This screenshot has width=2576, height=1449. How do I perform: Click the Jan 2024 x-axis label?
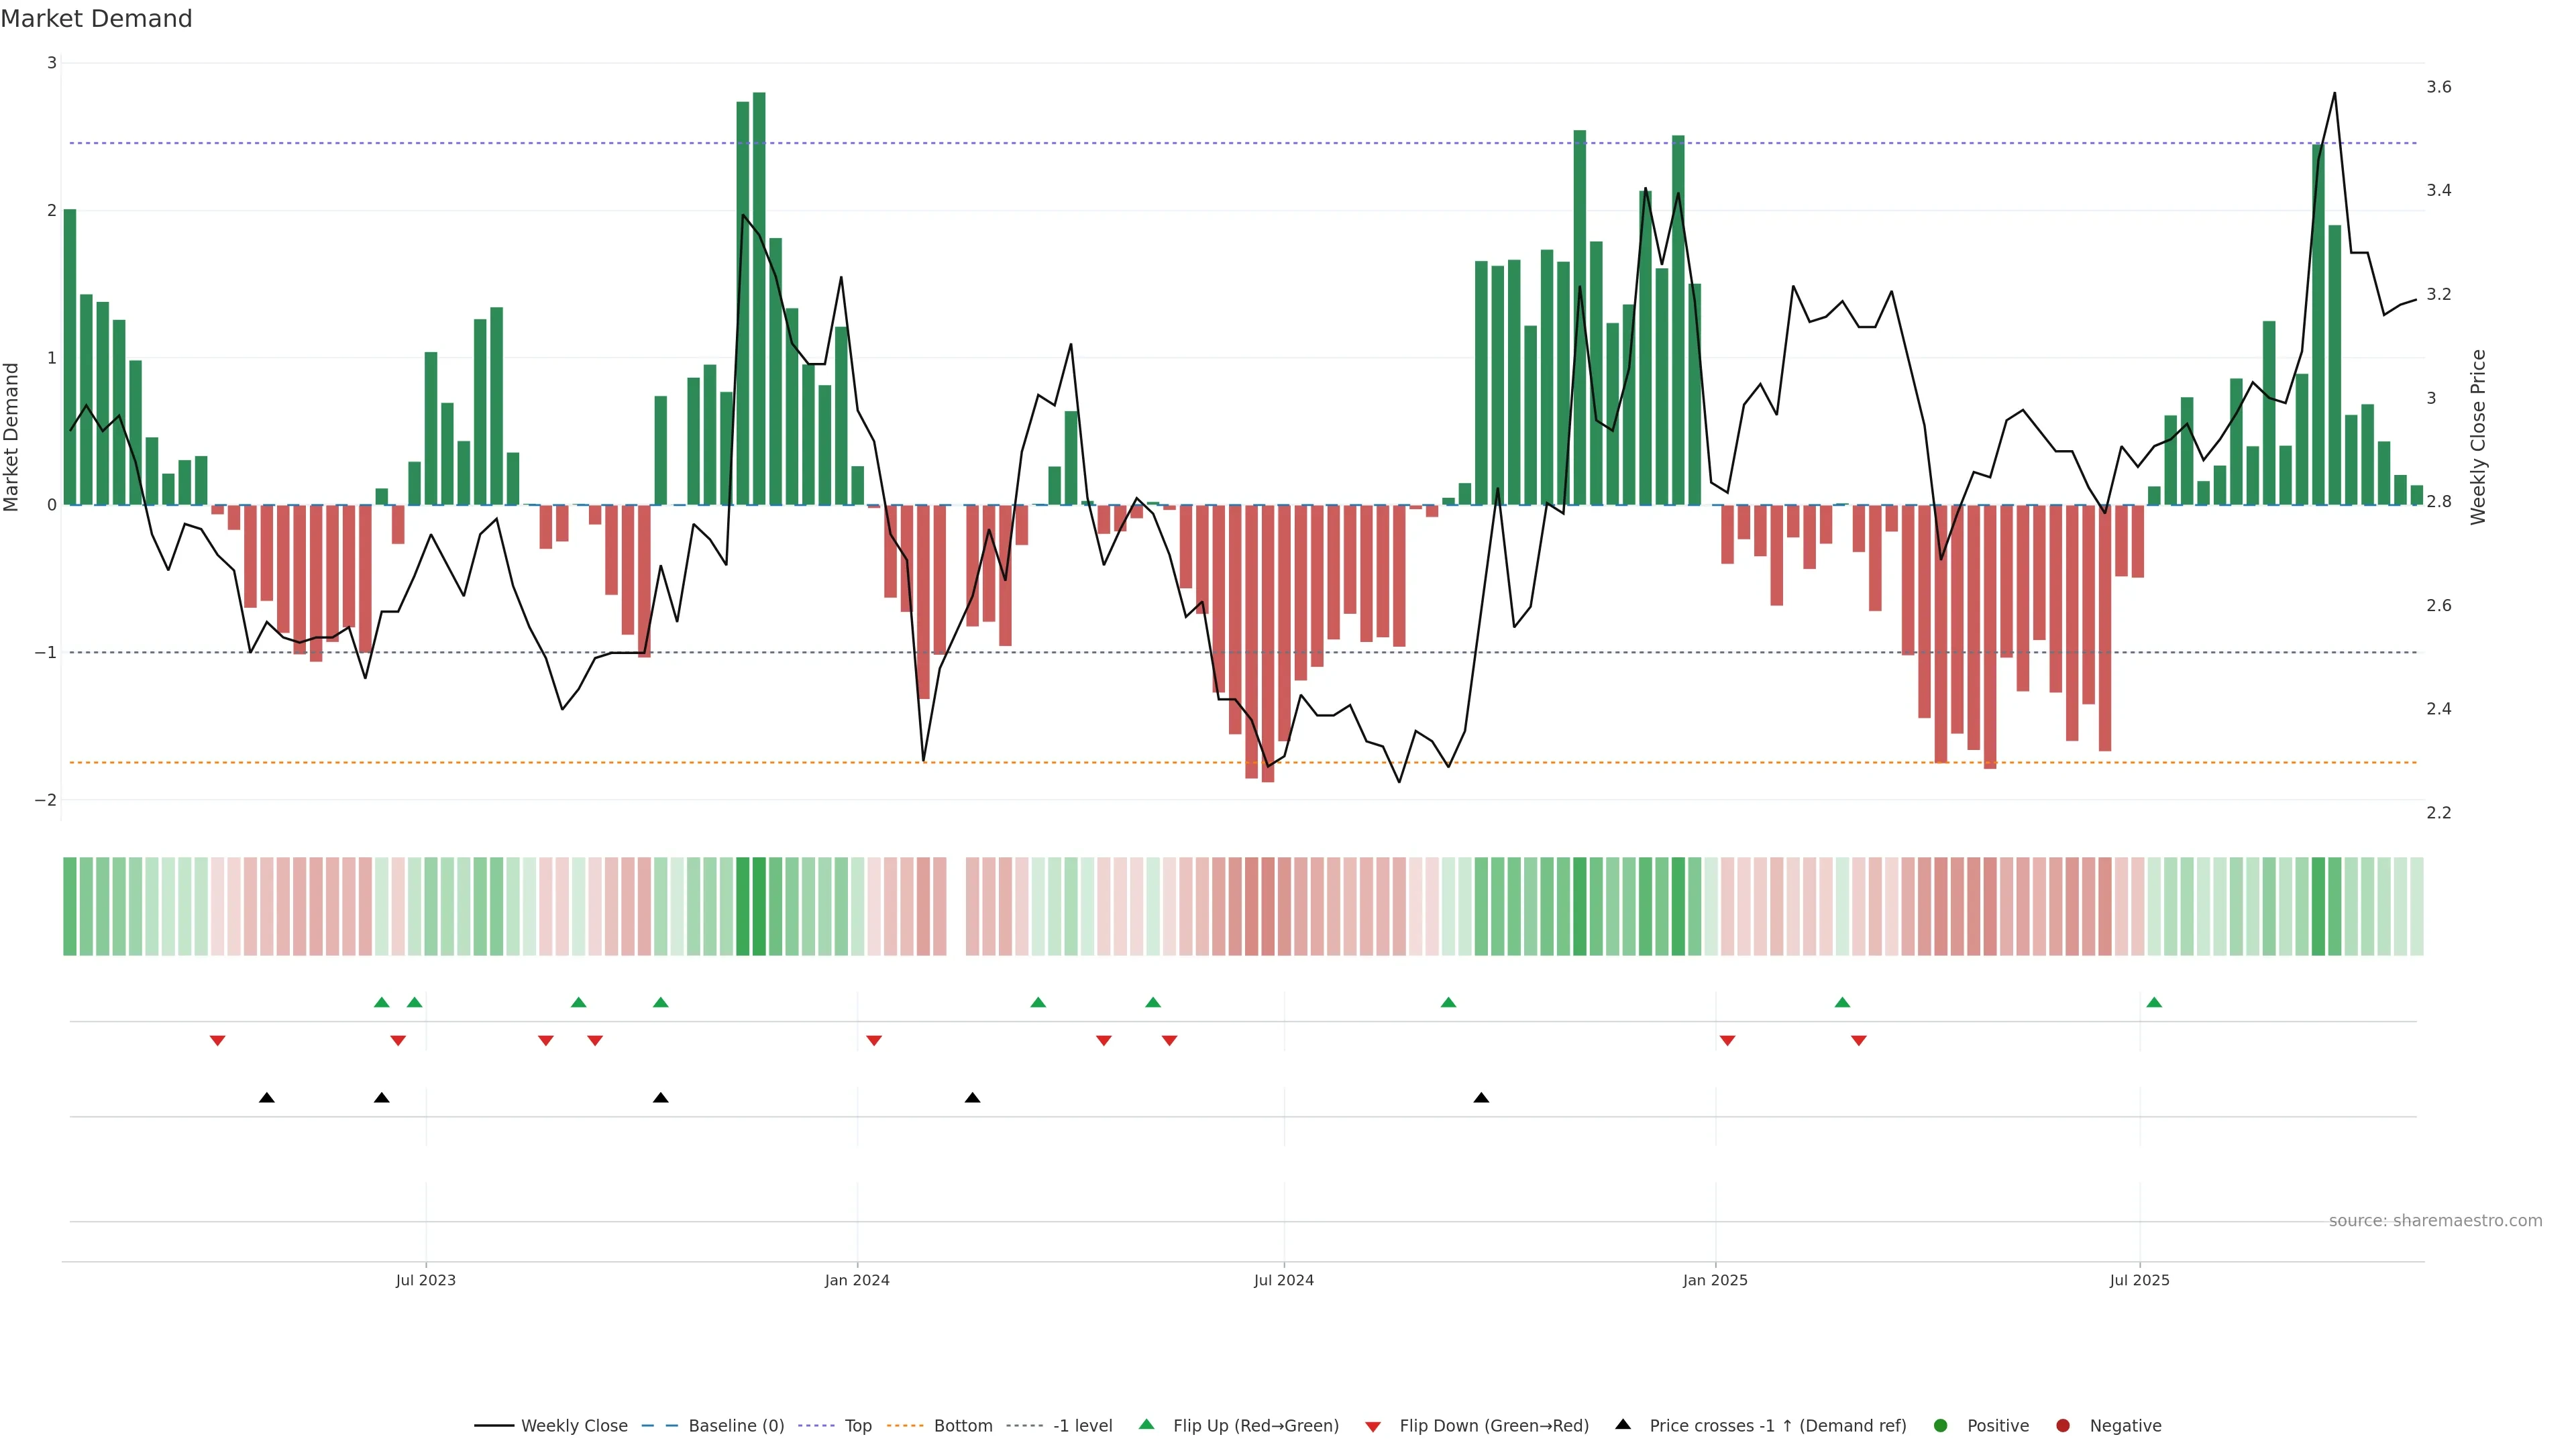pos(857,1280)
